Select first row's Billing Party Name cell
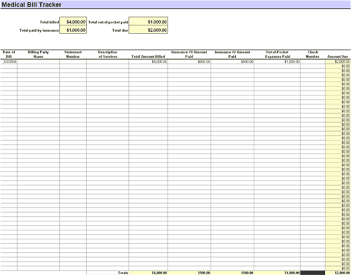357x275 pixels. click(x=38, y=62)
